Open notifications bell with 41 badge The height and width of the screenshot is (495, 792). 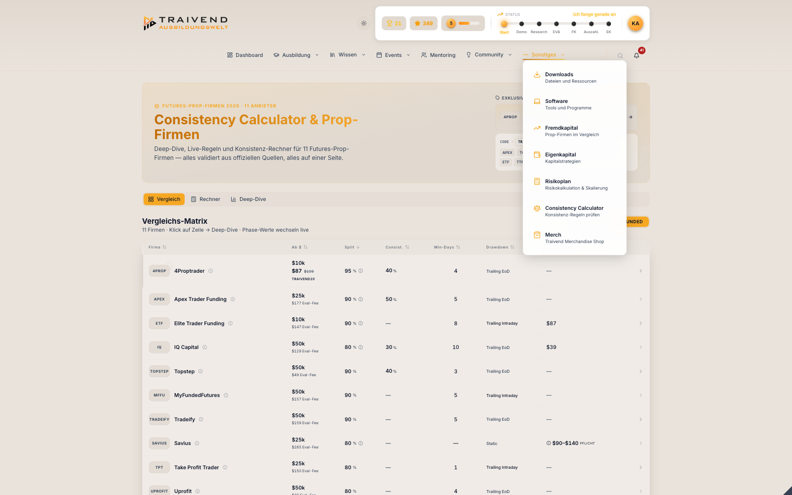[x=637, y=55]
